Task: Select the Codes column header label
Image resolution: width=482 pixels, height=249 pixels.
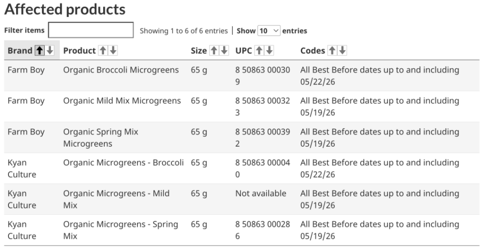Action: pyautogui.click(x=313, y=51)
